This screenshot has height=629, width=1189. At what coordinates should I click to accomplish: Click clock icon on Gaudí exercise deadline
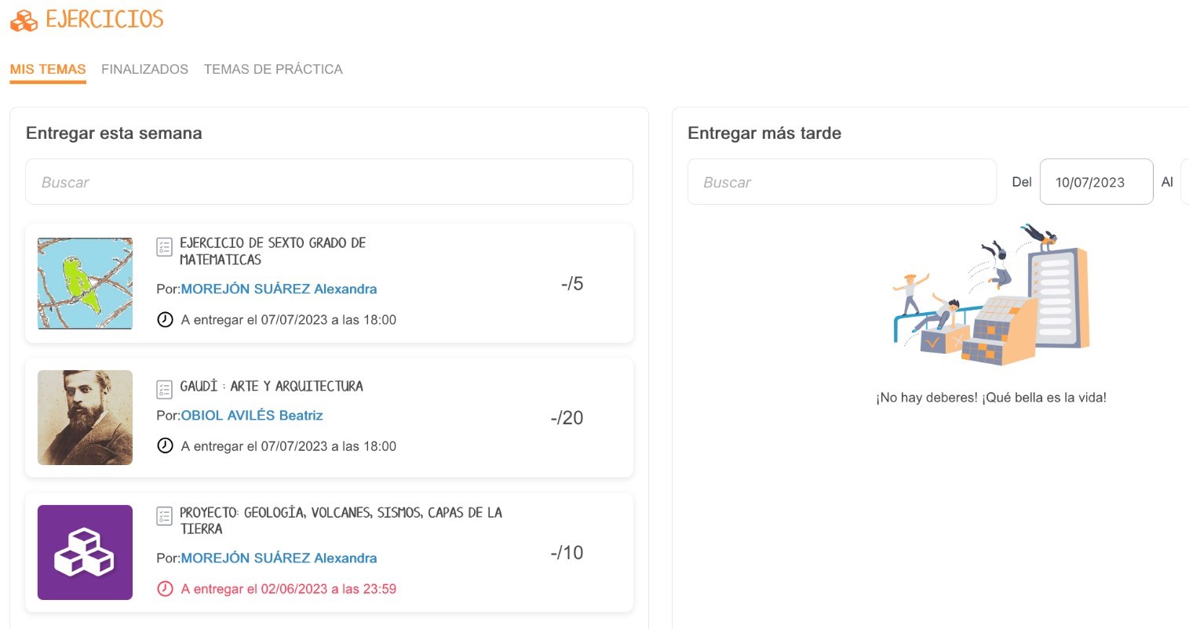coord(165,446)
